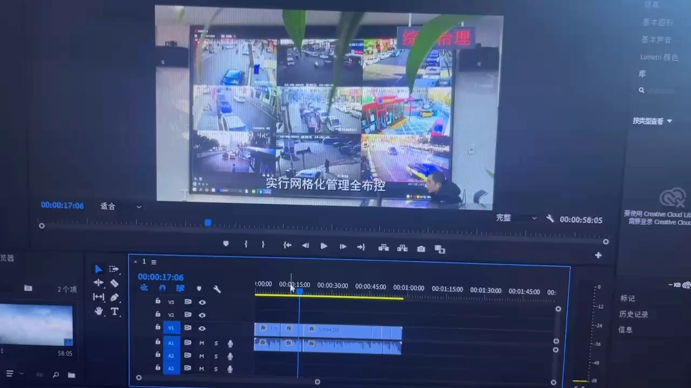Open the program monitor button editor plus

pos(598,255)
